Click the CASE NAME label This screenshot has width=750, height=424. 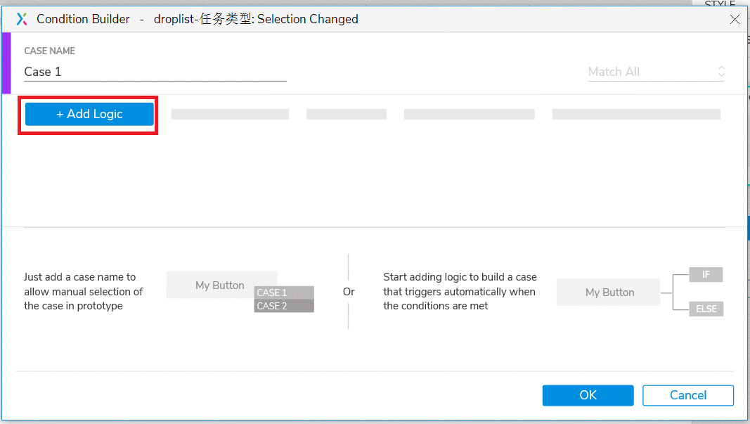click(50, 51)
